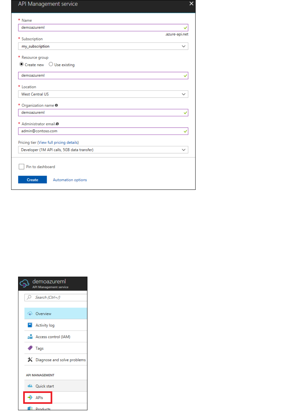286x418 pixels.
Task: Click the Organization name info icon
Action: [x=56, y=105]
